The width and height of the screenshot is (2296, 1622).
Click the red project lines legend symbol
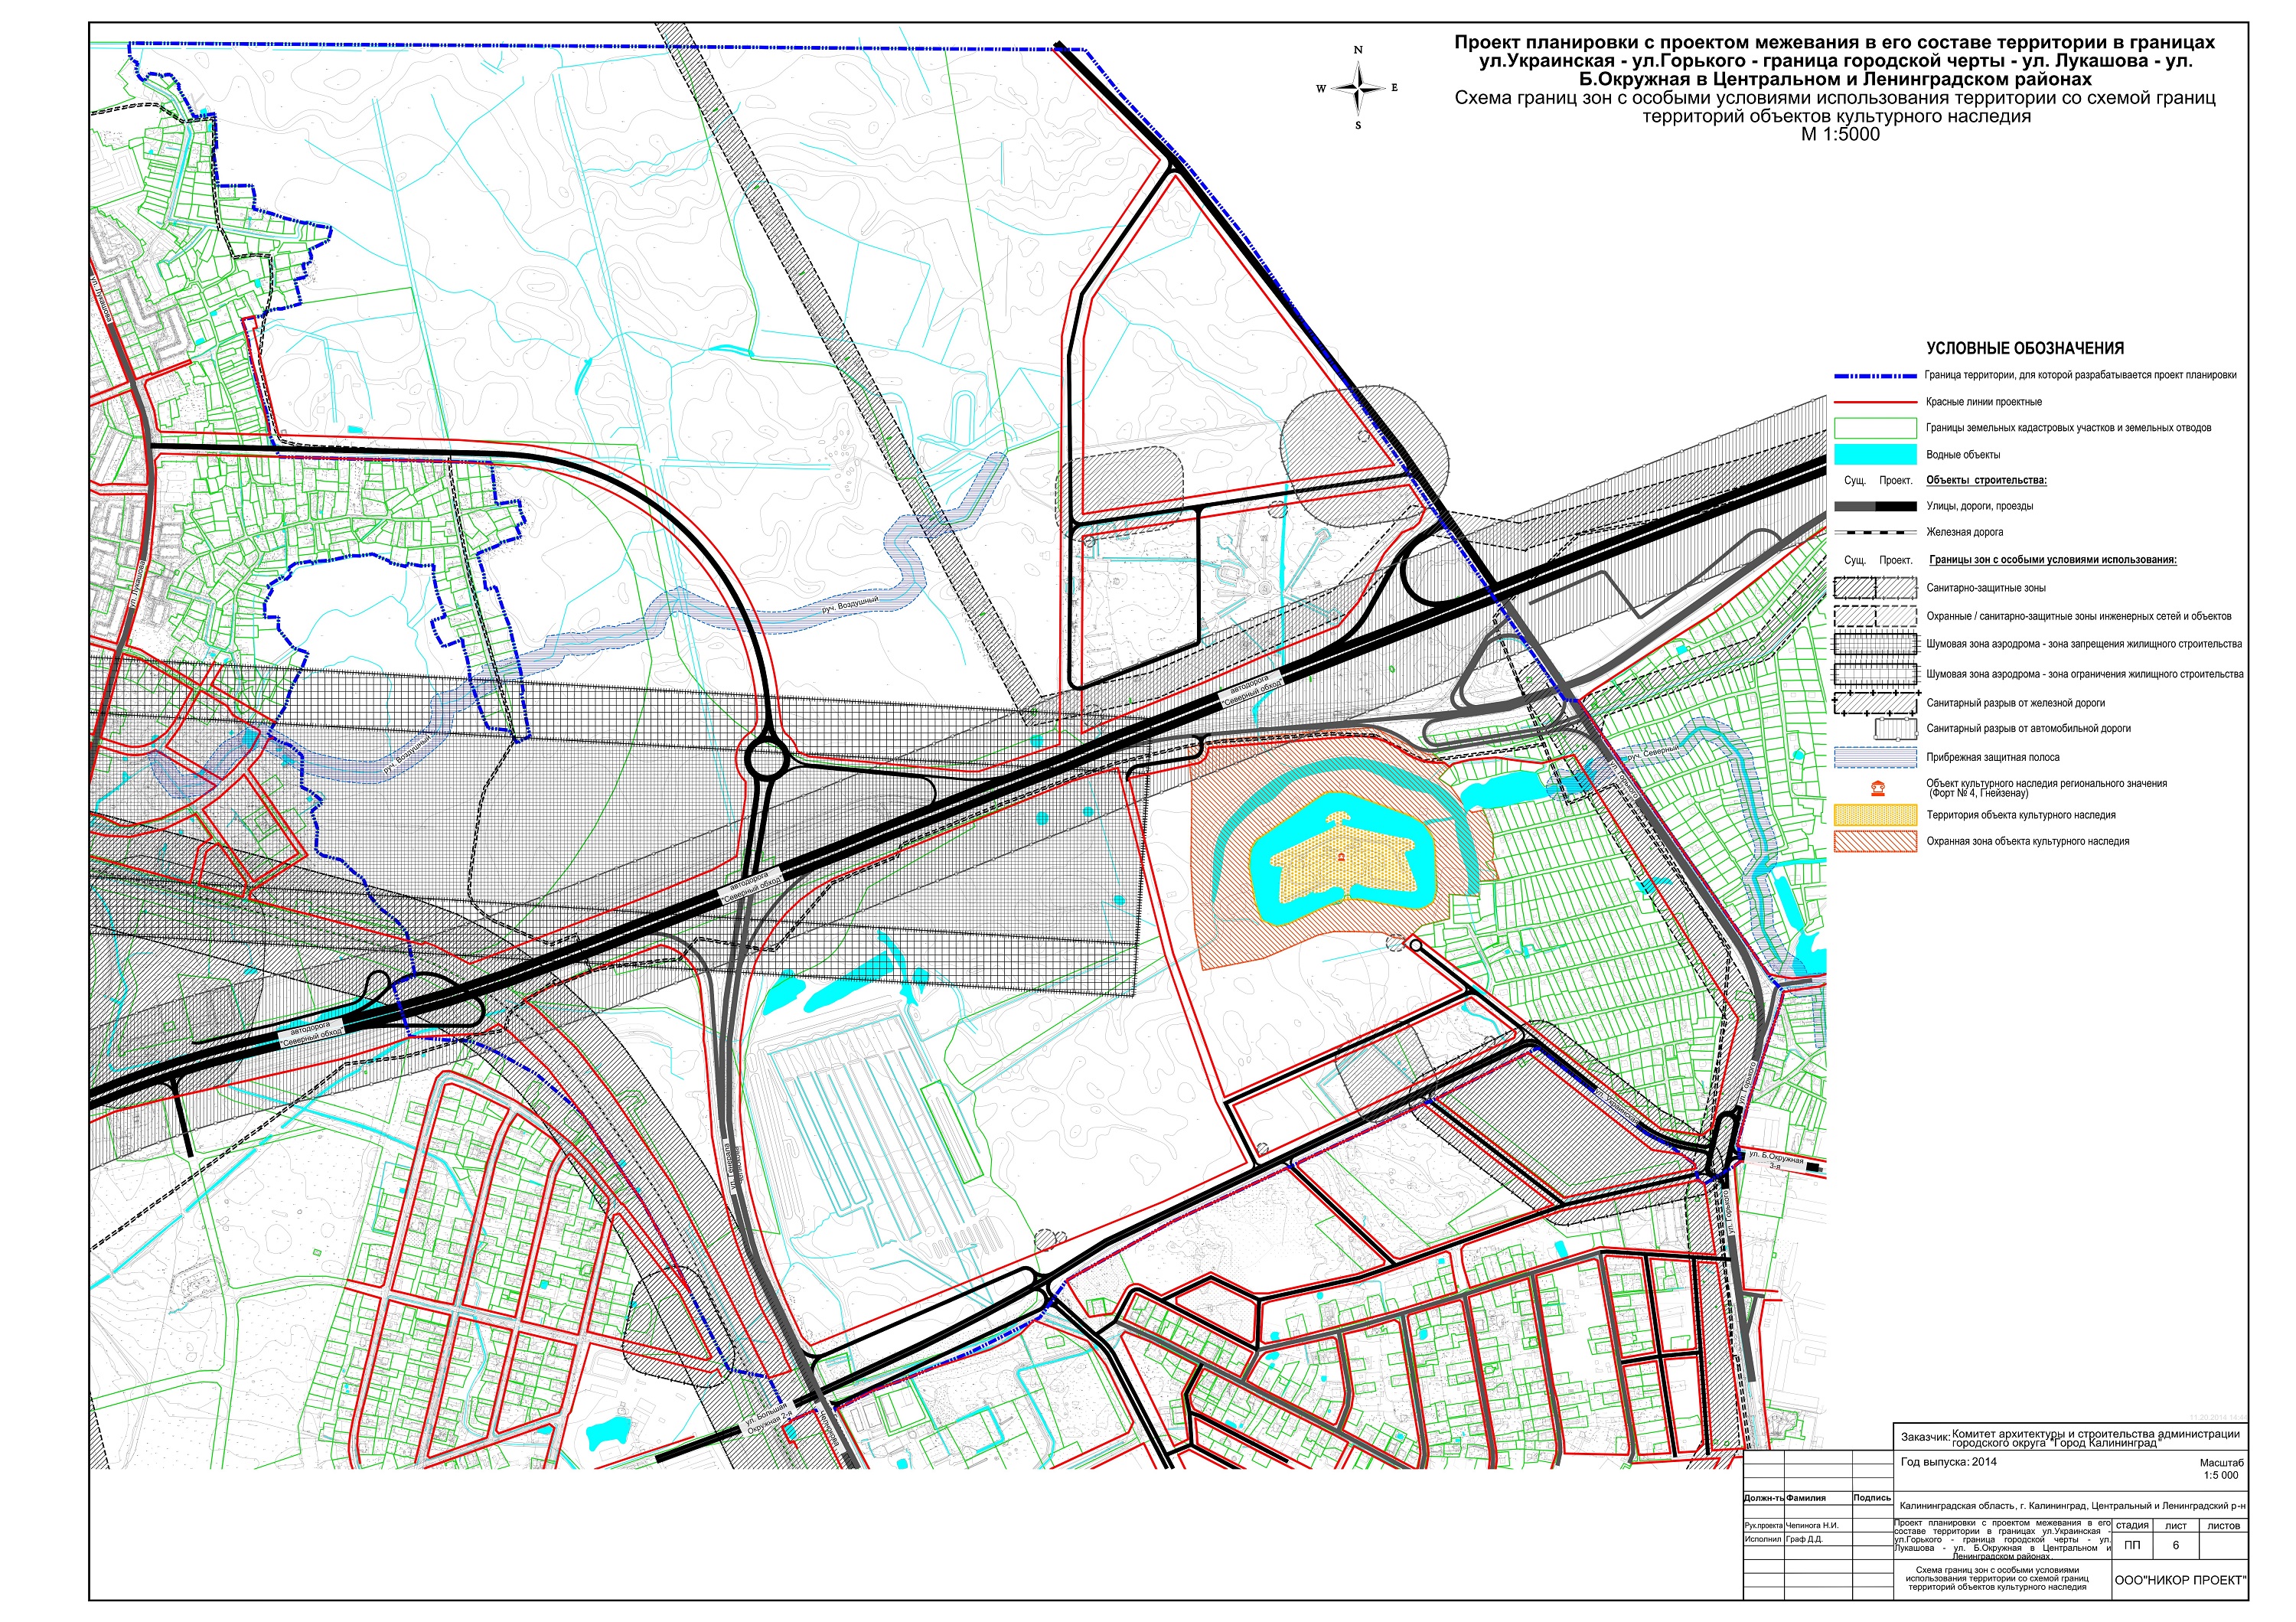point(1874,402)
